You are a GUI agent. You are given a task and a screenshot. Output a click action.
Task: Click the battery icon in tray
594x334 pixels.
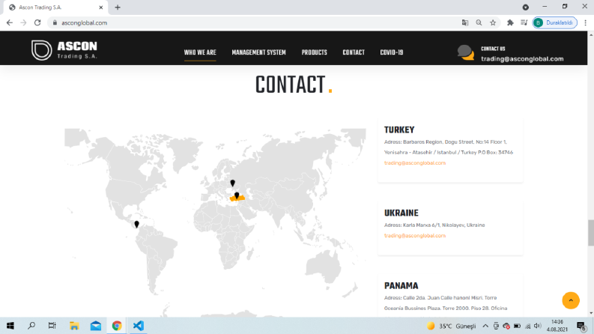click(x=517, y=326)
